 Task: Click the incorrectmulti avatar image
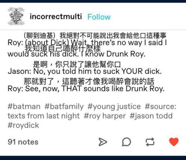[x=16, y=16]
